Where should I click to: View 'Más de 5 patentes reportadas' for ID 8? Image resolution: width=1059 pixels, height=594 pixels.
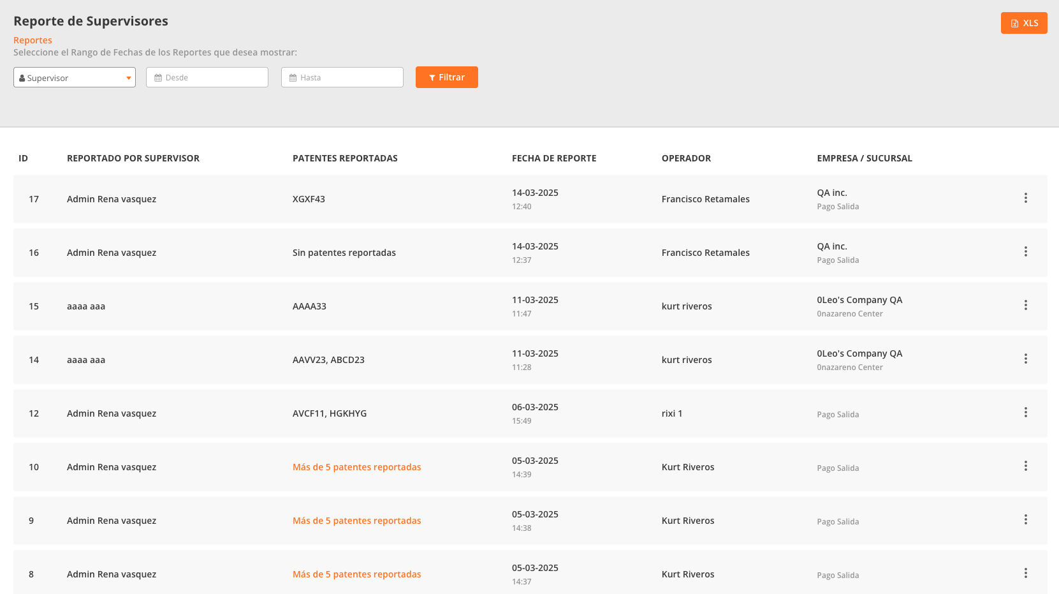[356, 574]
